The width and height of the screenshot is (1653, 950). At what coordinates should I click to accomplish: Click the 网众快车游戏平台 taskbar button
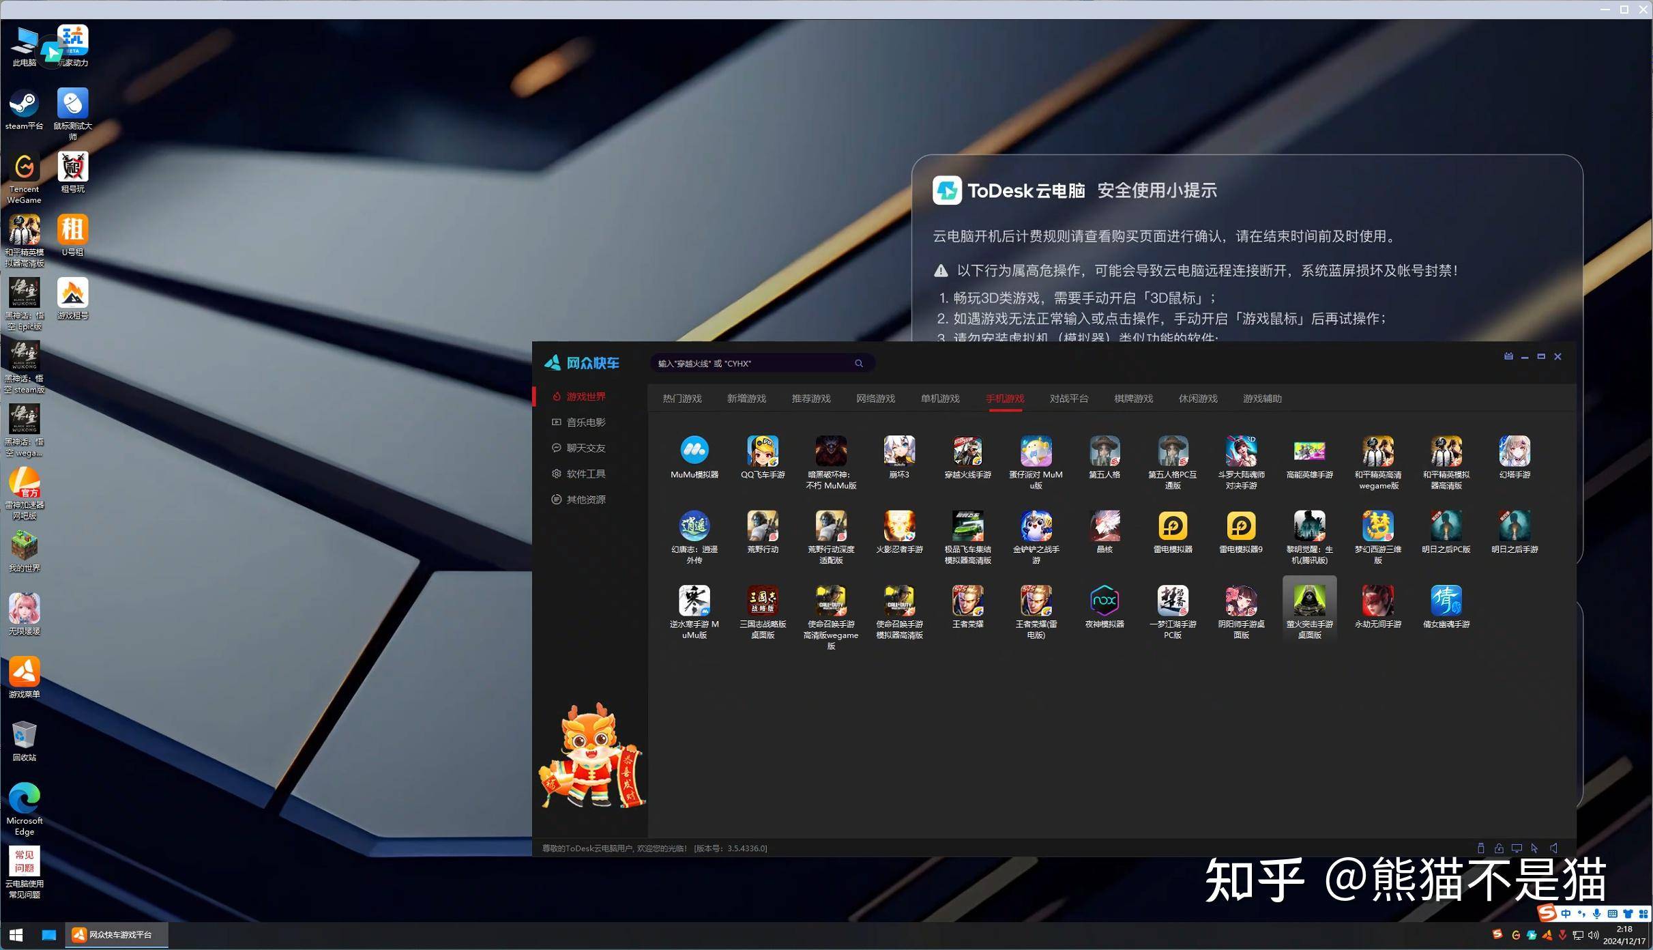[117, 935]
